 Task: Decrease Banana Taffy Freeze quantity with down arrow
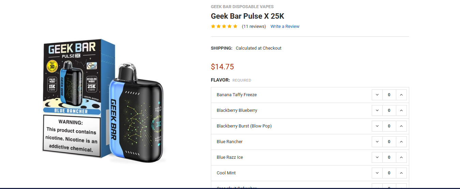coord(377,95)
